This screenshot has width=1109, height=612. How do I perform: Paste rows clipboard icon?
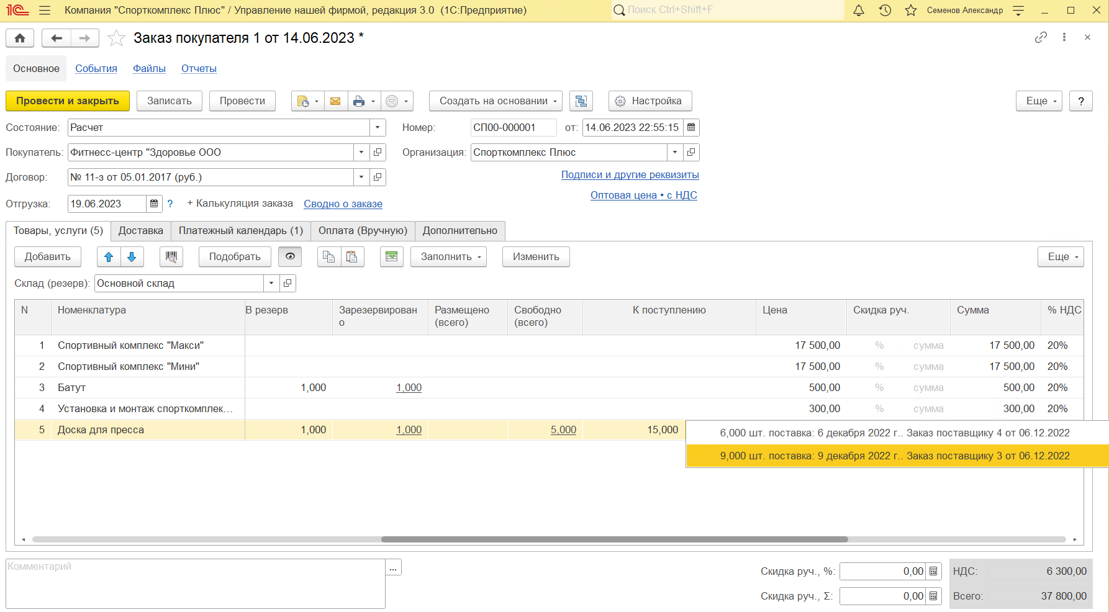[x=352, y=257]
